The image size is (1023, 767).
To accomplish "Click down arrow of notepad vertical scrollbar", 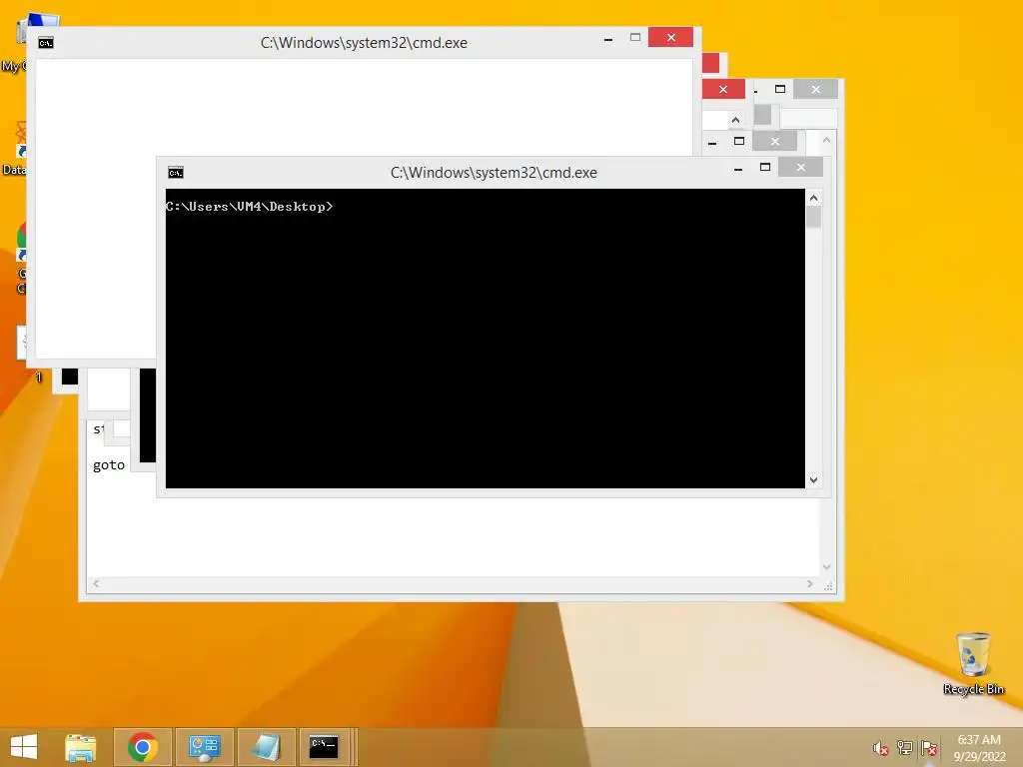I will click(826, 567).
